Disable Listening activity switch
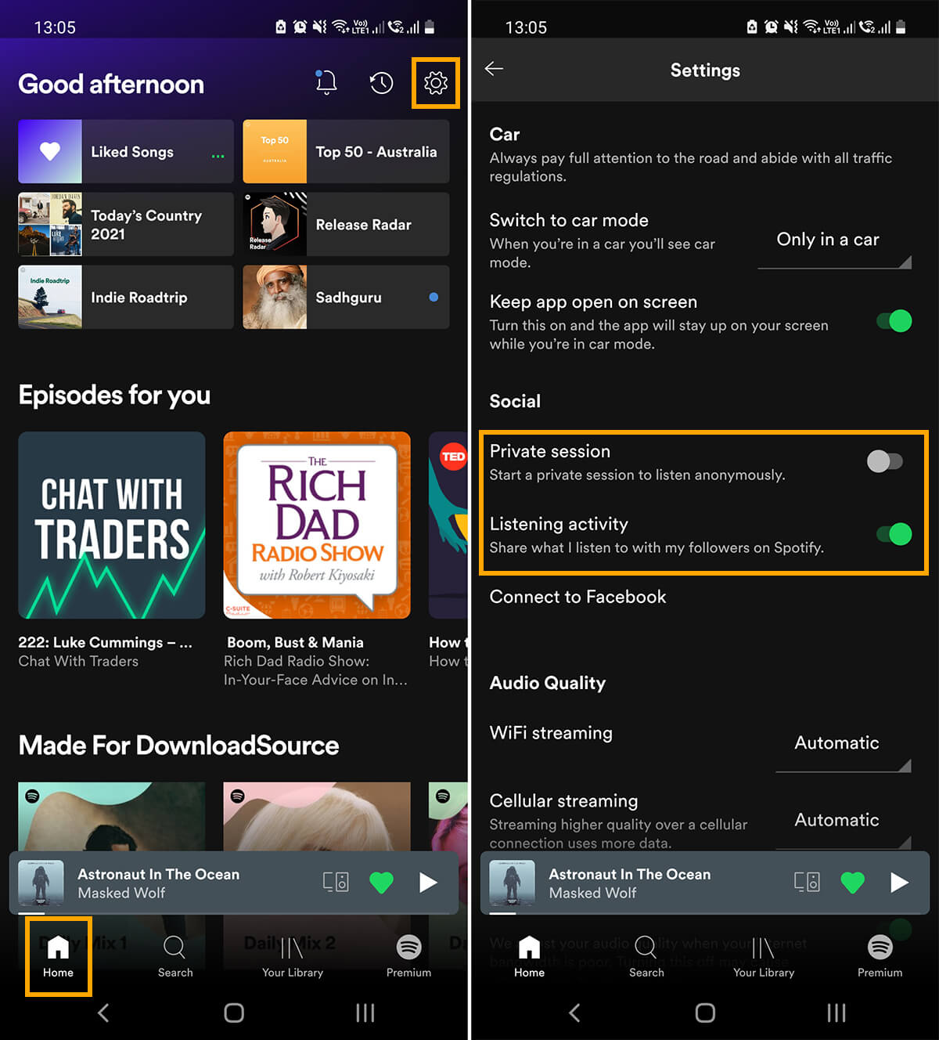The height and width of the screenshot is (1040, 939). (894, 534)
